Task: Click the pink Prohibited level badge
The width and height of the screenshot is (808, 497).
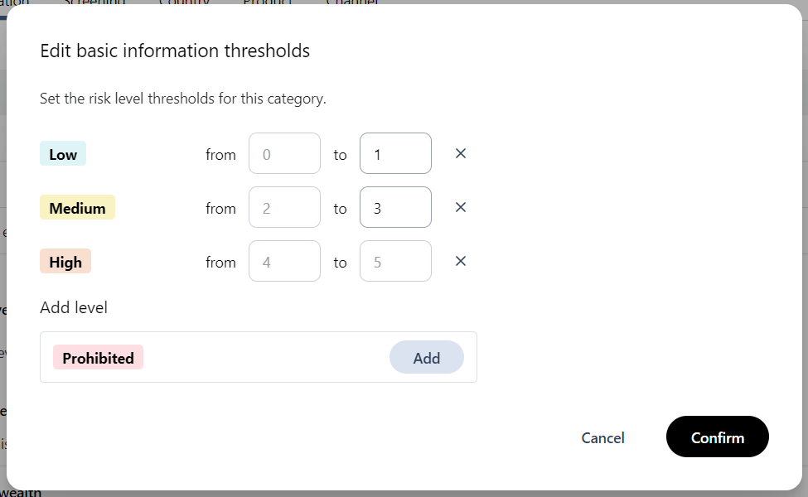Action: tap(98, 358)
